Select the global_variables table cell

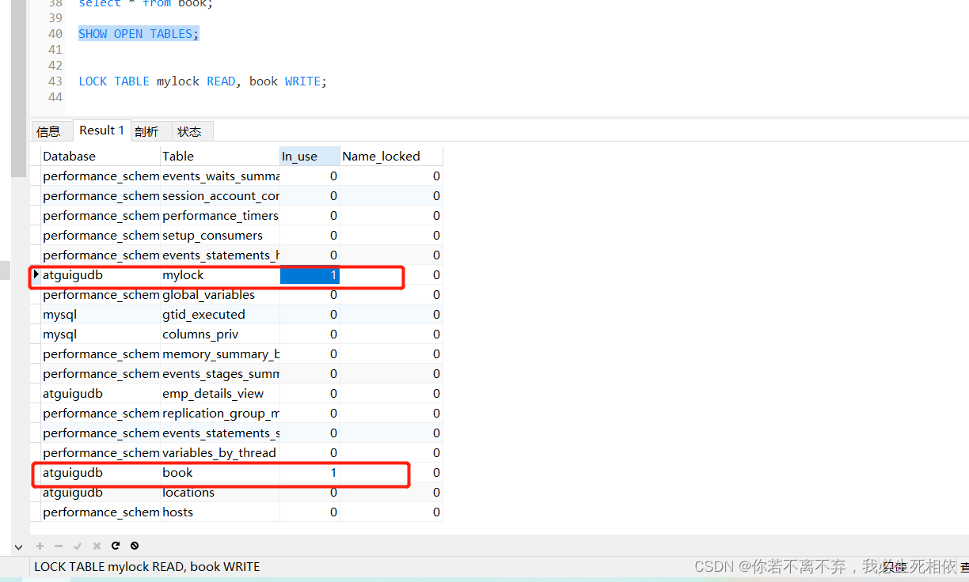[220, 295]
